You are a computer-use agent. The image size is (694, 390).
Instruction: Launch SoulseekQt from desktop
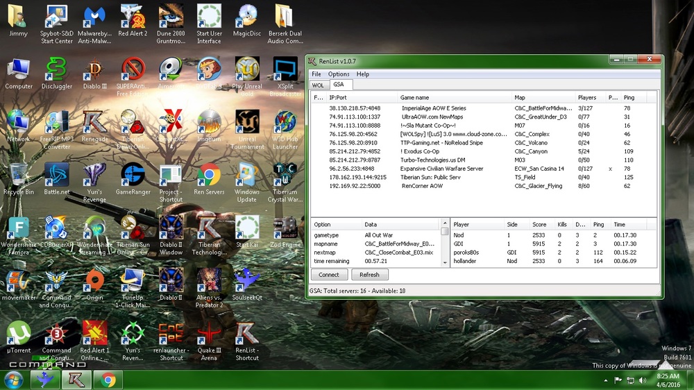[x=247, y=285]
